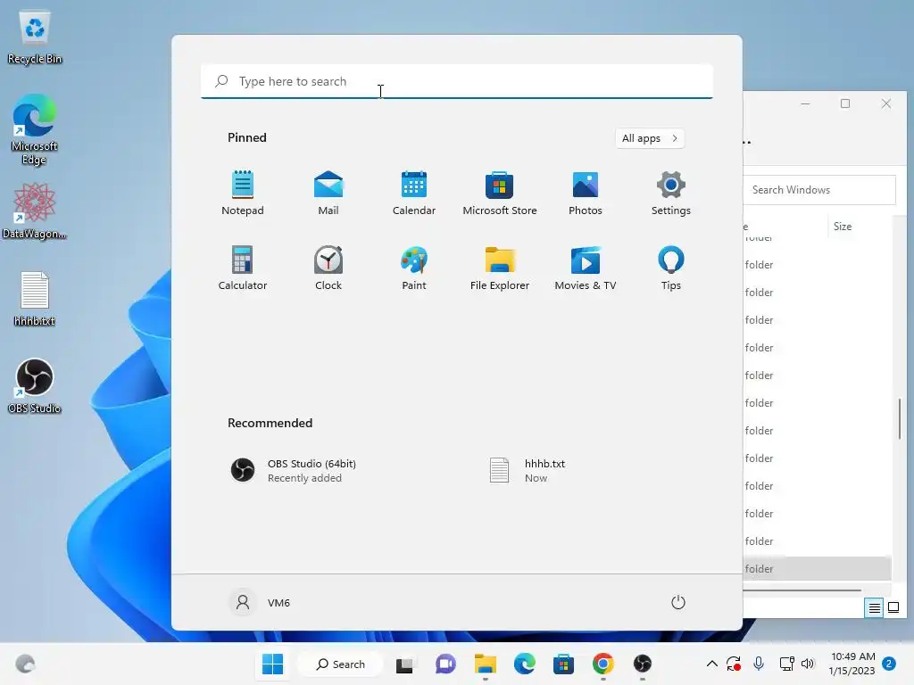Expand the All apps list

tap(650, 138)
